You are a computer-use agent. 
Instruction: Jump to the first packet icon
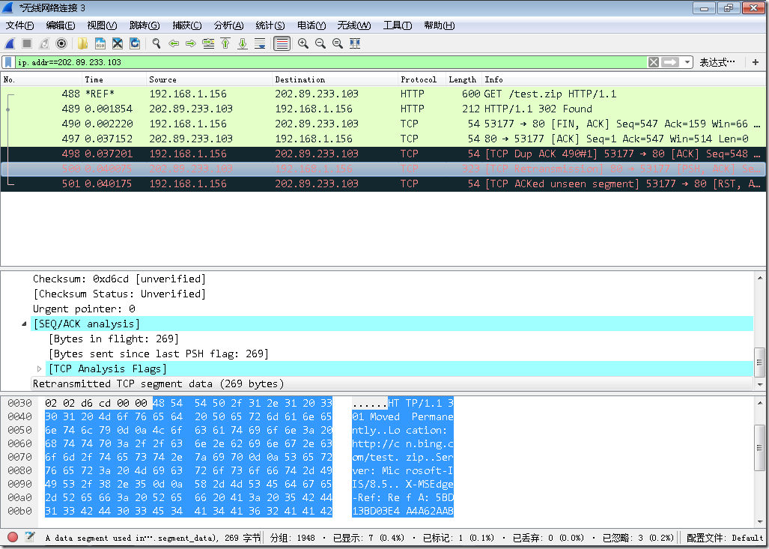point(225,43)
